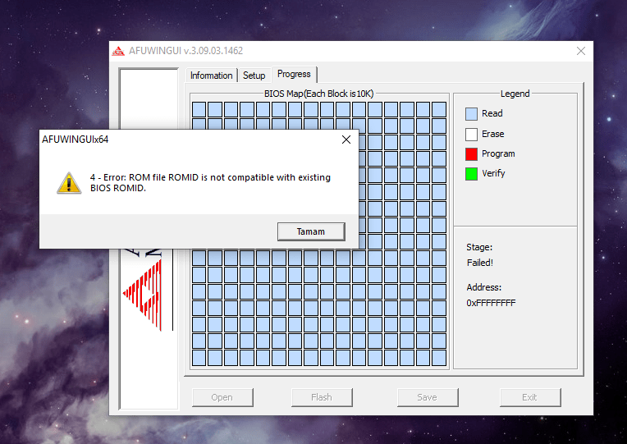Image resolution: width=627 pixels, height=444 pixels.
Task: Click the AFUWINGUIx64 dialog title
Action: point(76,140)
